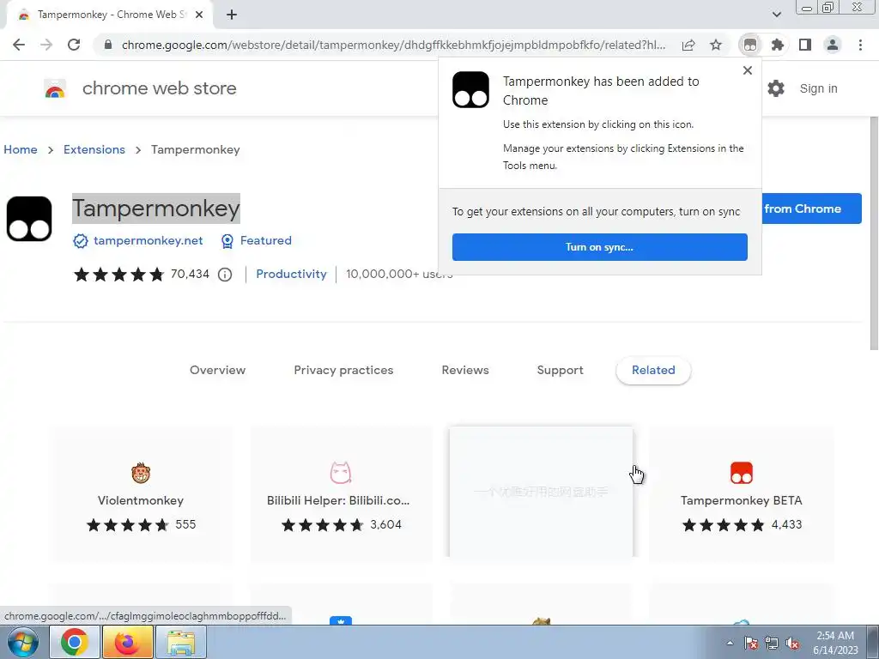Viewport: 879px width, 659px height.
Task: Go to the Extensions breadcrumb
Action: tap(94, 149)
